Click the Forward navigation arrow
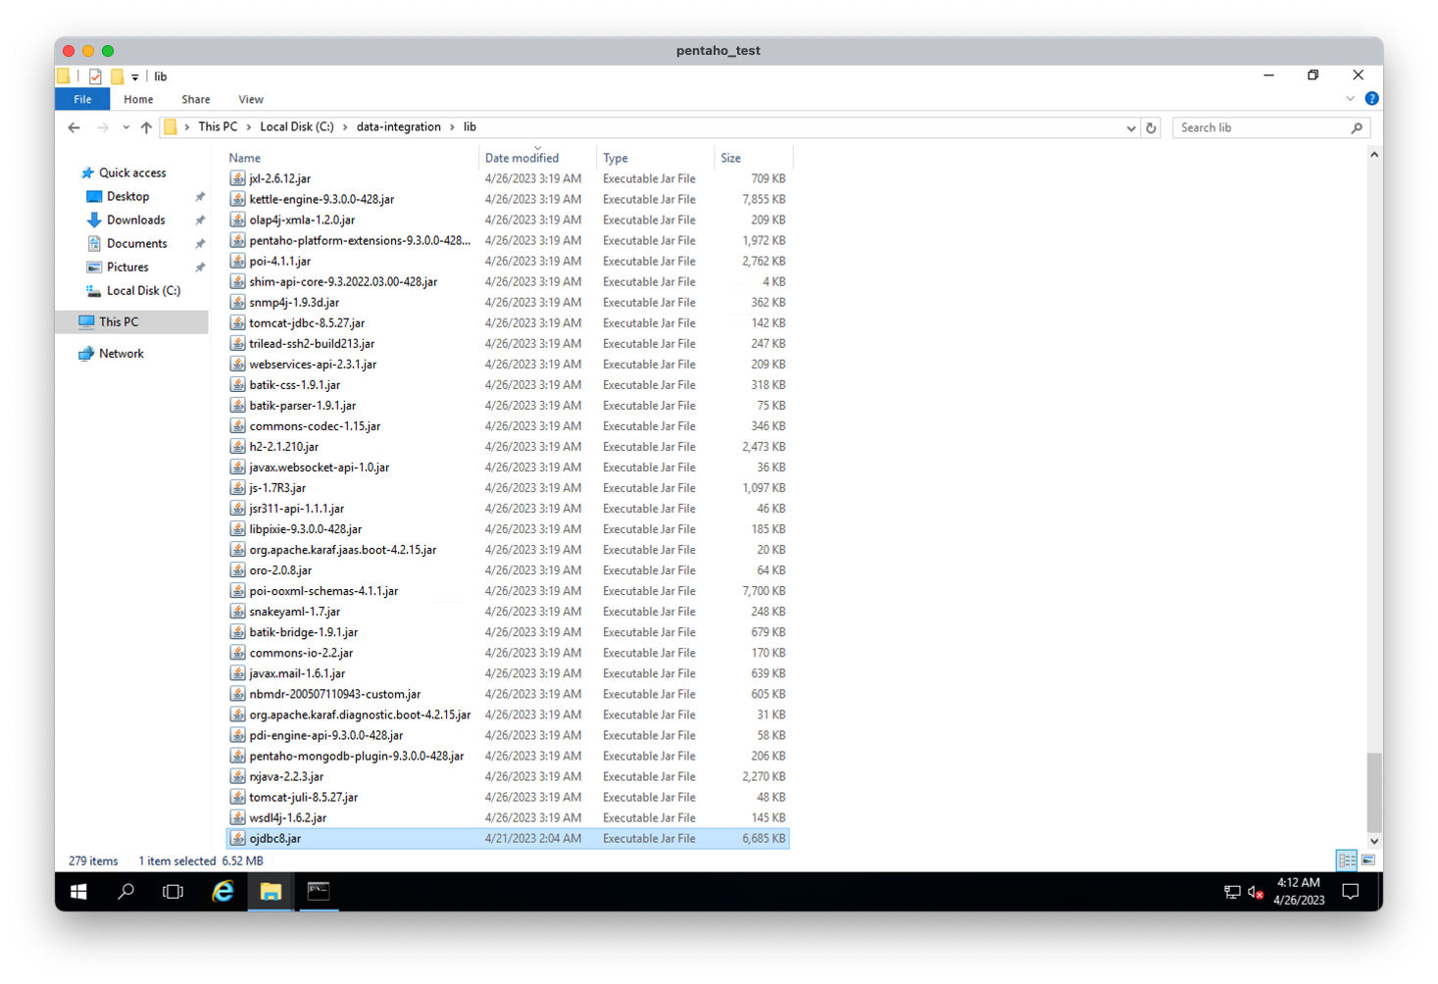The height and width of the screenshot is (984, 1438). click(x=102, y=127)
